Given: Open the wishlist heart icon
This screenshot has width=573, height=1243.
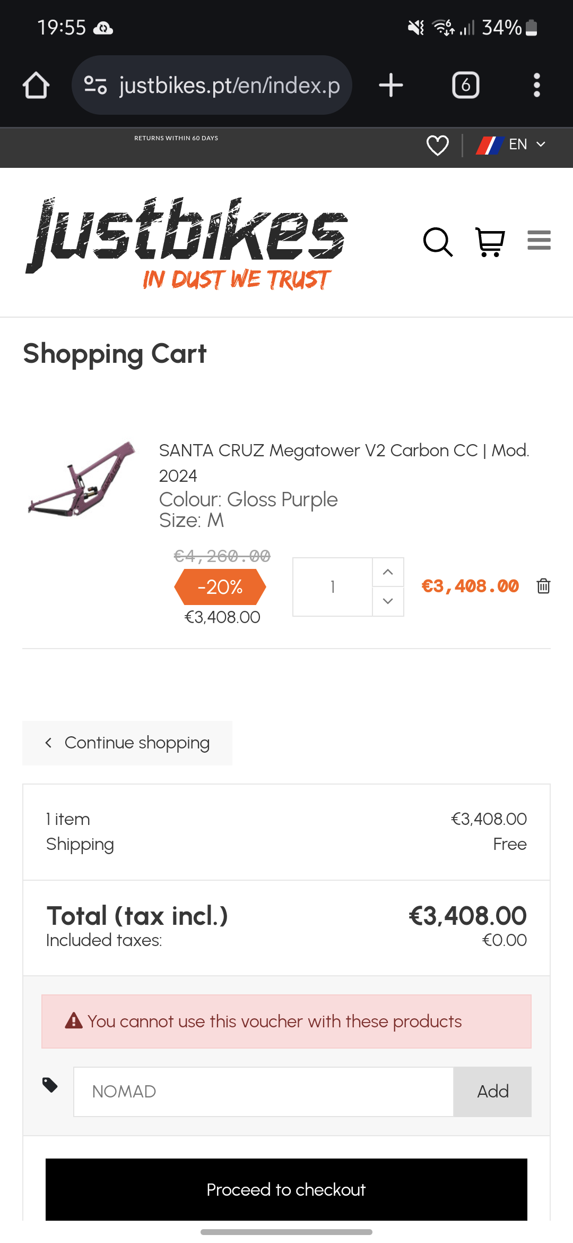Looking at the screenshot, I should click(x=438, y=145).
